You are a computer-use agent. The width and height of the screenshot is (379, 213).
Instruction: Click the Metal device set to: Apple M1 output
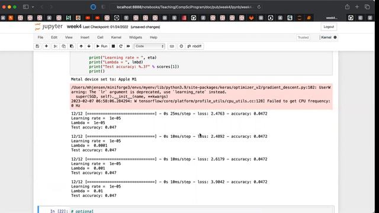point(104,79)
